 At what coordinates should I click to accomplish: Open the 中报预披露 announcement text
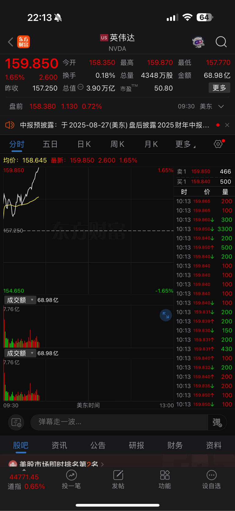(115, 125)
